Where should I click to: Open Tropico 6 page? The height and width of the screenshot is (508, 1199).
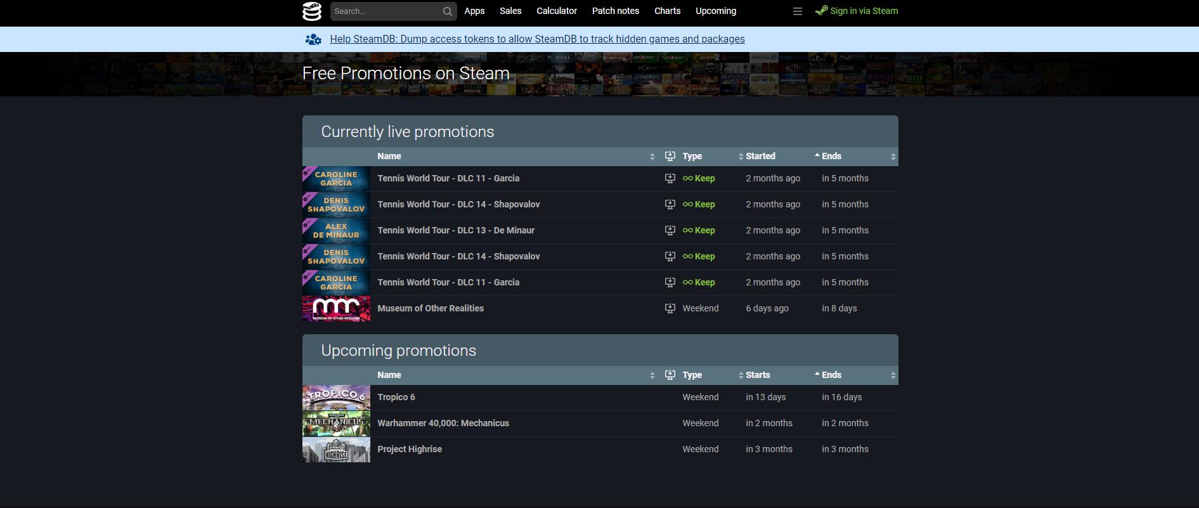point(396,397)
